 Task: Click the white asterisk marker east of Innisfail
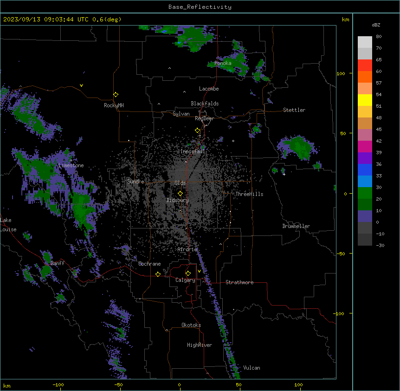pos(233,141)
